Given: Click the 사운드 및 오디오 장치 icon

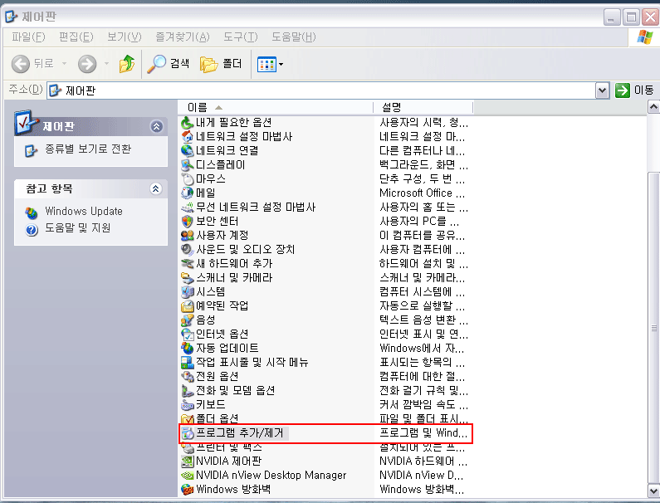Looking at the screenshot, I should pyautogui.click(x=187, y=249).
